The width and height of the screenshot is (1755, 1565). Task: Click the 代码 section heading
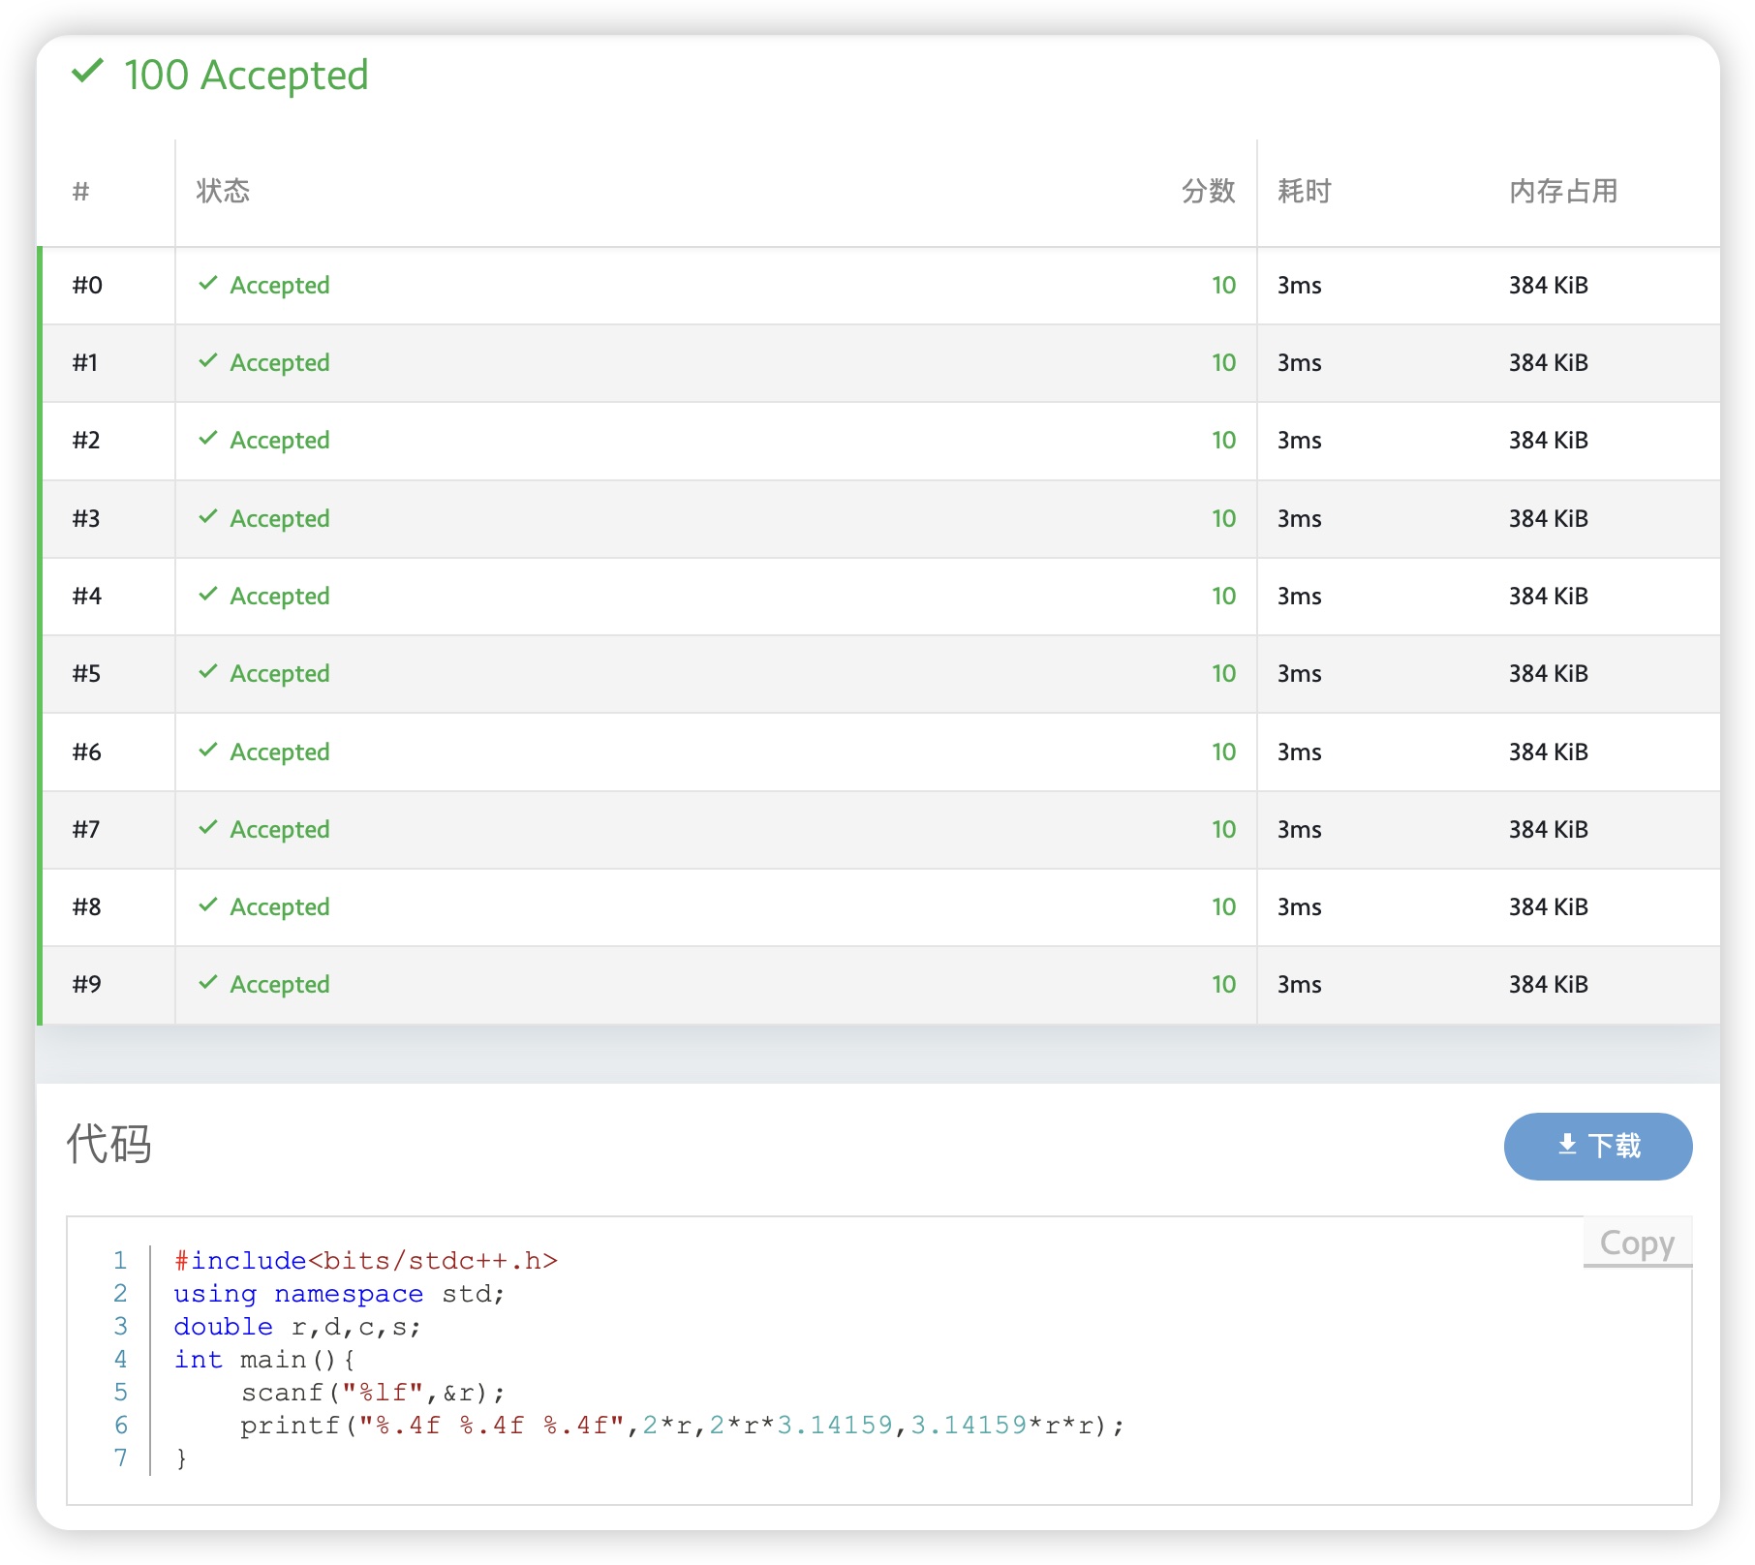[108, 1144]
